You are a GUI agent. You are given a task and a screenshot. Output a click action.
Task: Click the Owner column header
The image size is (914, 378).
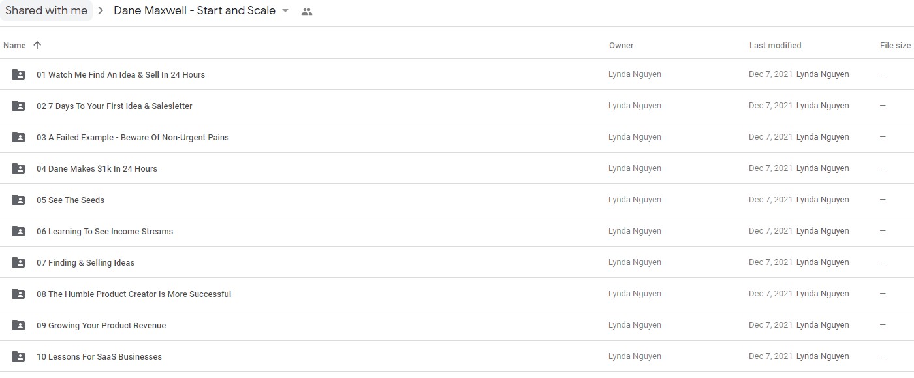tap(621, 45)
